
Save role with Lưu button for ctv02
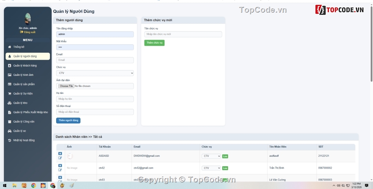(x=225, y=168)
